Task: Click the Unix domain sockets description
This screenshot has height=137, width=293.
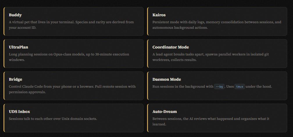Action: point(53,119)
